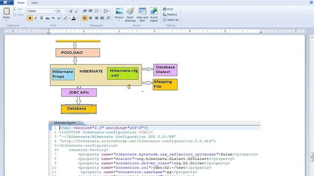Image resolution: width=314 pixels, height=176 pixels.
Task: Align text right
Action: click(x=96, y=18)
